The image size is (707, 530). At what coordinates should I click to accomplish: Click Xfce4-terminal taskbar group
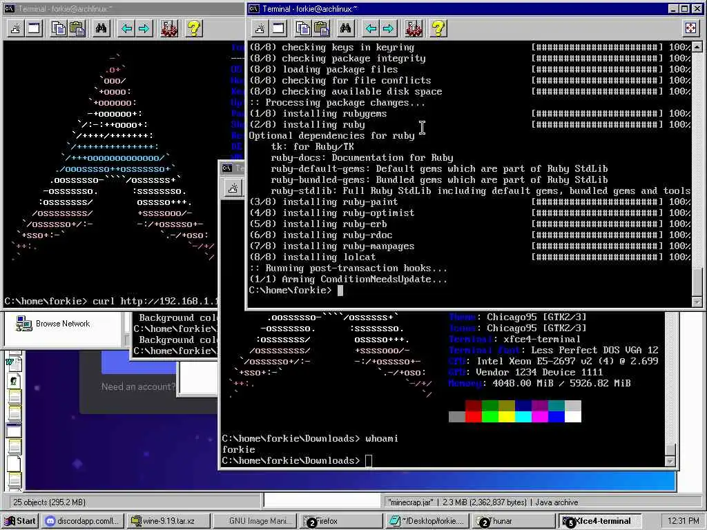(x=601, y=521)
